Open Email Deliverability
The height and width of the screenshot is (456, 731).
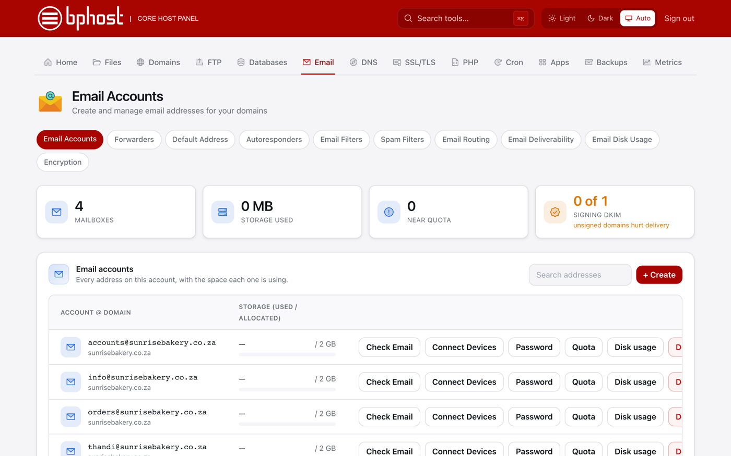point(541,140)
